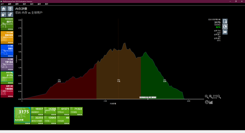Rerun the 71322 threaded memory test
This screenshot has width=245, height=133.
80,115
